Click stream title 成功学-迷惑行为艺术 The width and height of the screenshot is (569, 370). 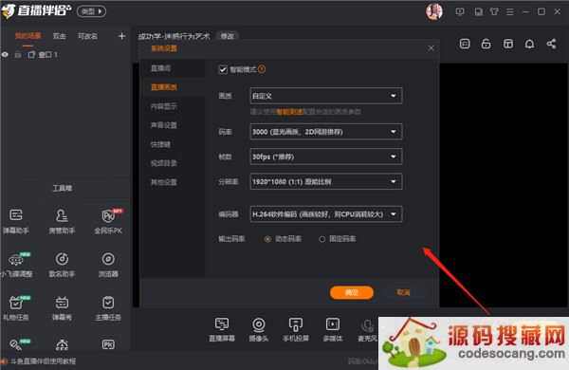tap(174, 36)
